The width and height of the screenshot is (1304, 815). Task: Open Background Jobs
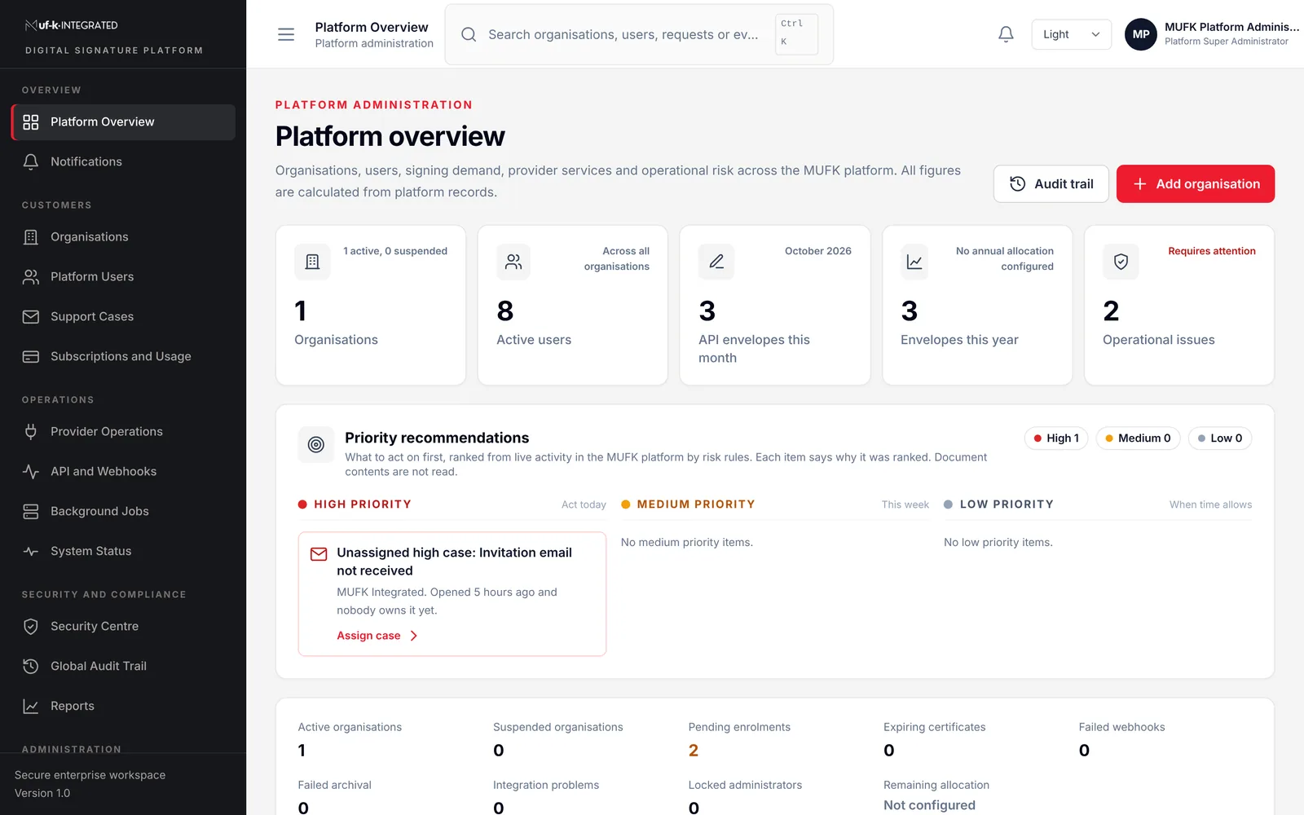[123, 512]
